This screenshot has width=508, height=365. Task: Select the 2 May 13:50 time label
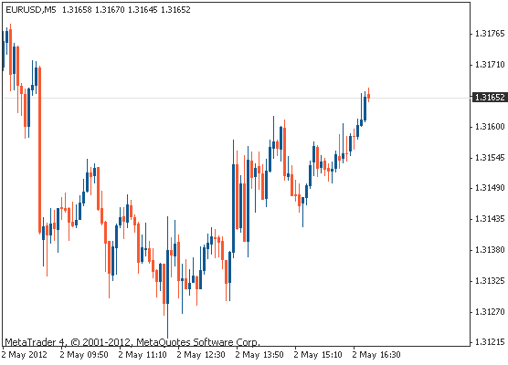(x=259, y=355)
